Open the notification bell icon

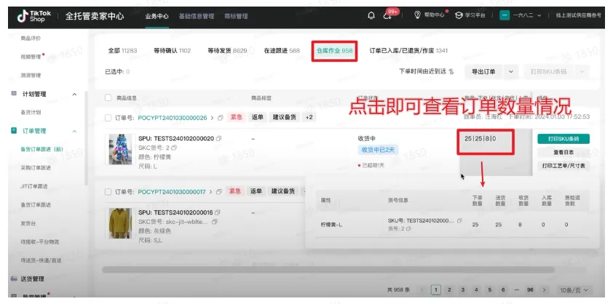371,15
